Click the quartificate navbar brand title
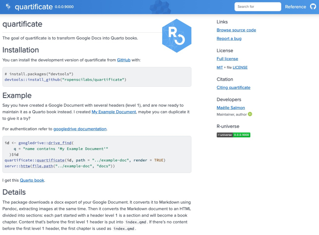The height and width of the screenshot is (235, 319). point(34,7)
